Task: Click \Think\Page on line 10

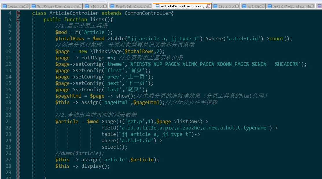Action: click(x=106, y=51)
